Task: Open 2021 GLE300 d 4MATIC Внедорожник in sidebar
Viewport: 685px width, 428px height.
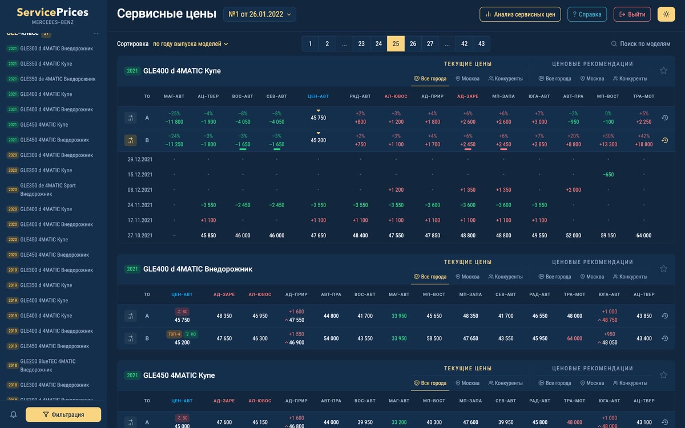Action: [50, 49]
